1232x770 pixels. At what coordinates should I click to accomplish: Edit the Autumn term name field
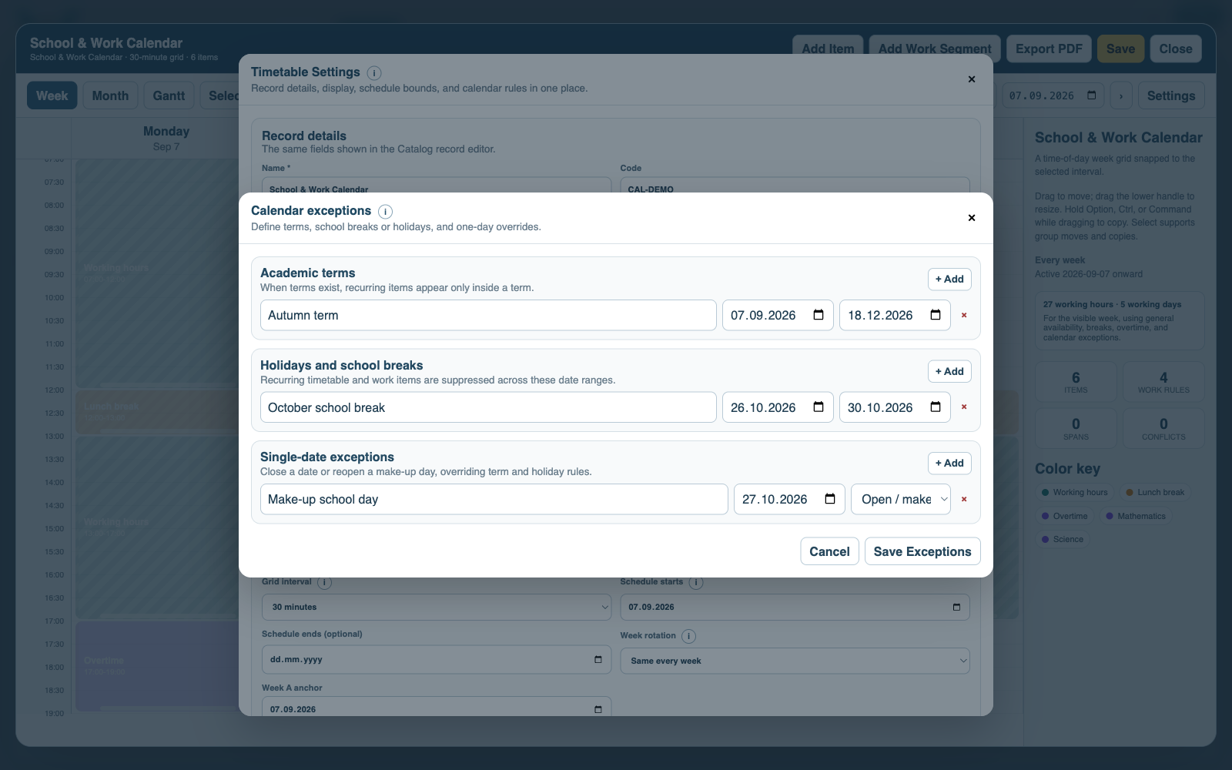pyautogui.click(x=488, y=315)
